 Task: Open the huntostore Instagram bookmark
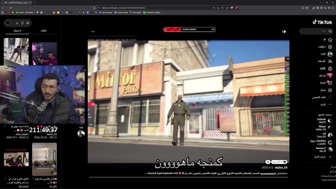pos(152,12)
